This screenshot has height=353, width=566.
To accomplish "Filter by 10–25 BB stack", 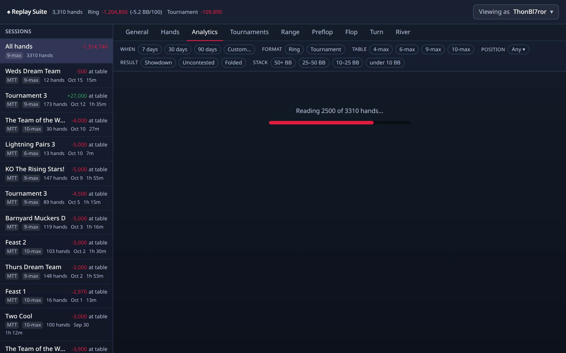I will tap(347, 63).
